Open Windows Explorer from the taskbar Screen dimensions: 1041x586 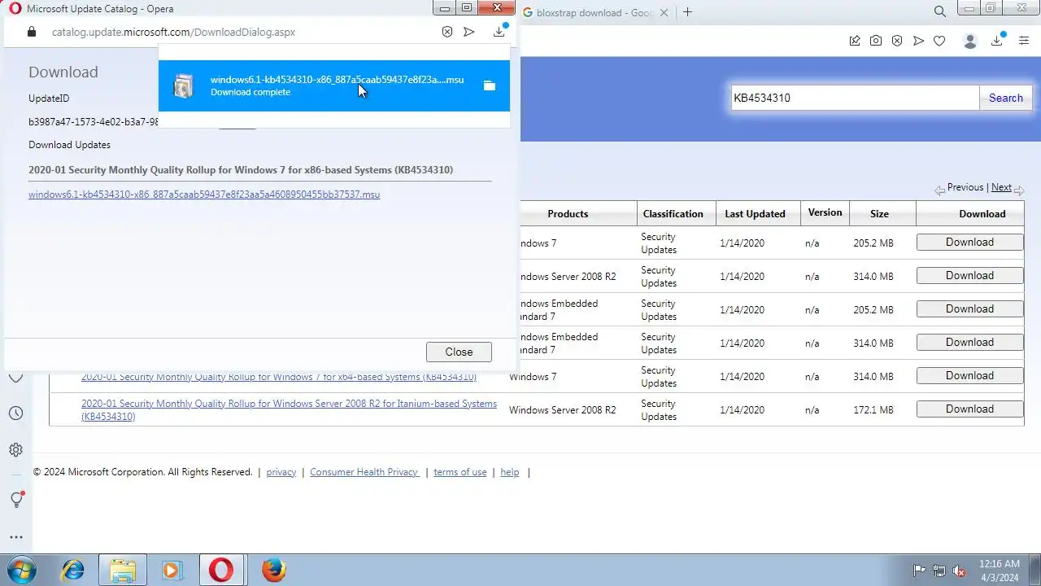click(123, 570)
